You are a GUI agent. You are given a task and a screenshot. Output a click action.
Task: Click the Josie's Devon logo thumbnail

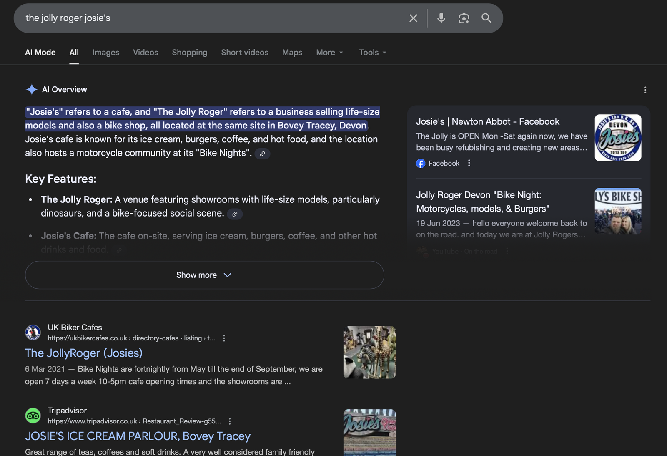617,138
